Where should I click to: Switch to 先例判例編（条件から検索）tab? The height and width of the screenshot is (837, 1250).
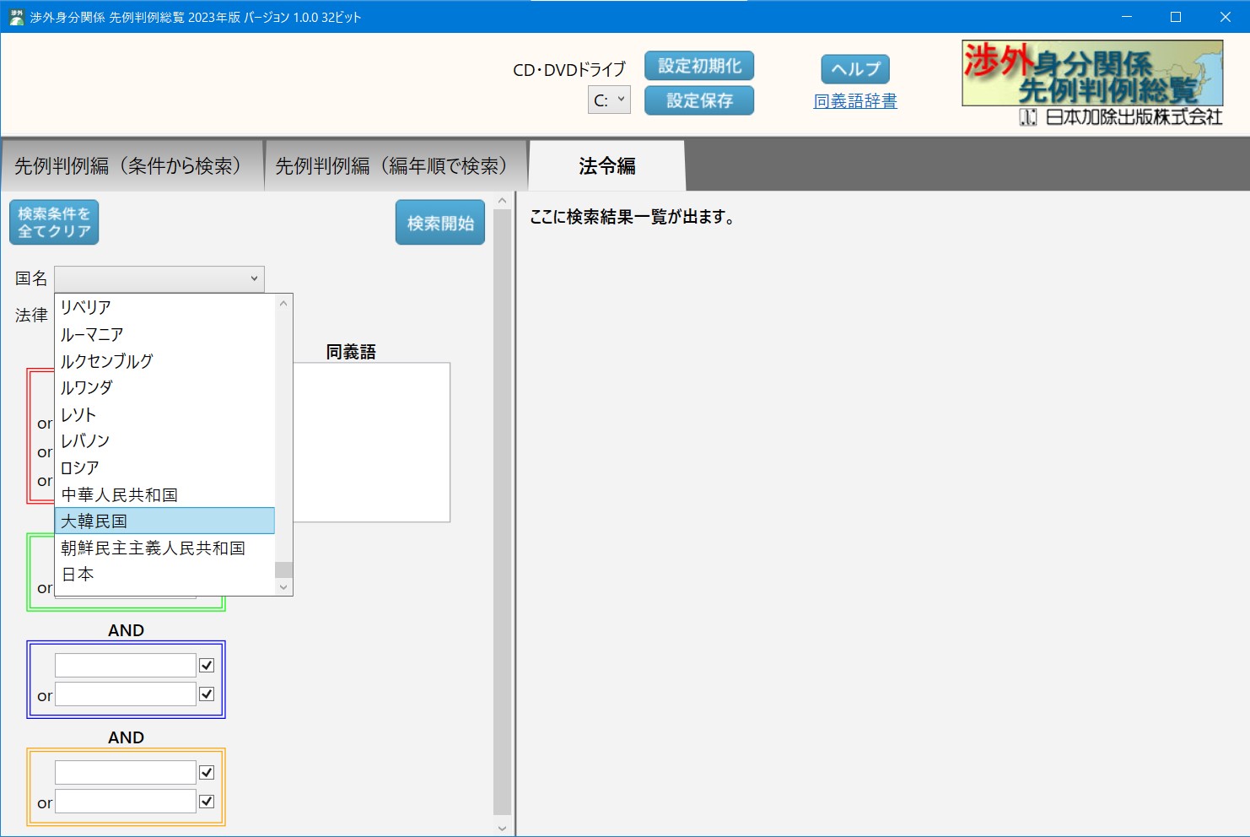(128, 166)
